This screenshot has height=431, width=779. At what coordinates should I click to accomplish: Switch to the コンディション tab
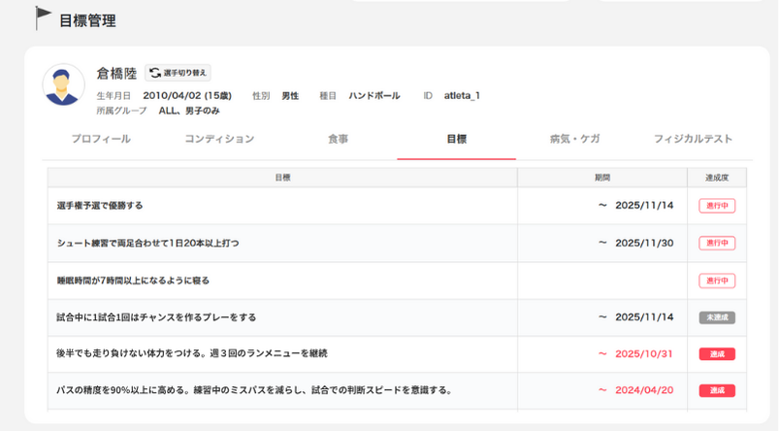click(220, 140)
